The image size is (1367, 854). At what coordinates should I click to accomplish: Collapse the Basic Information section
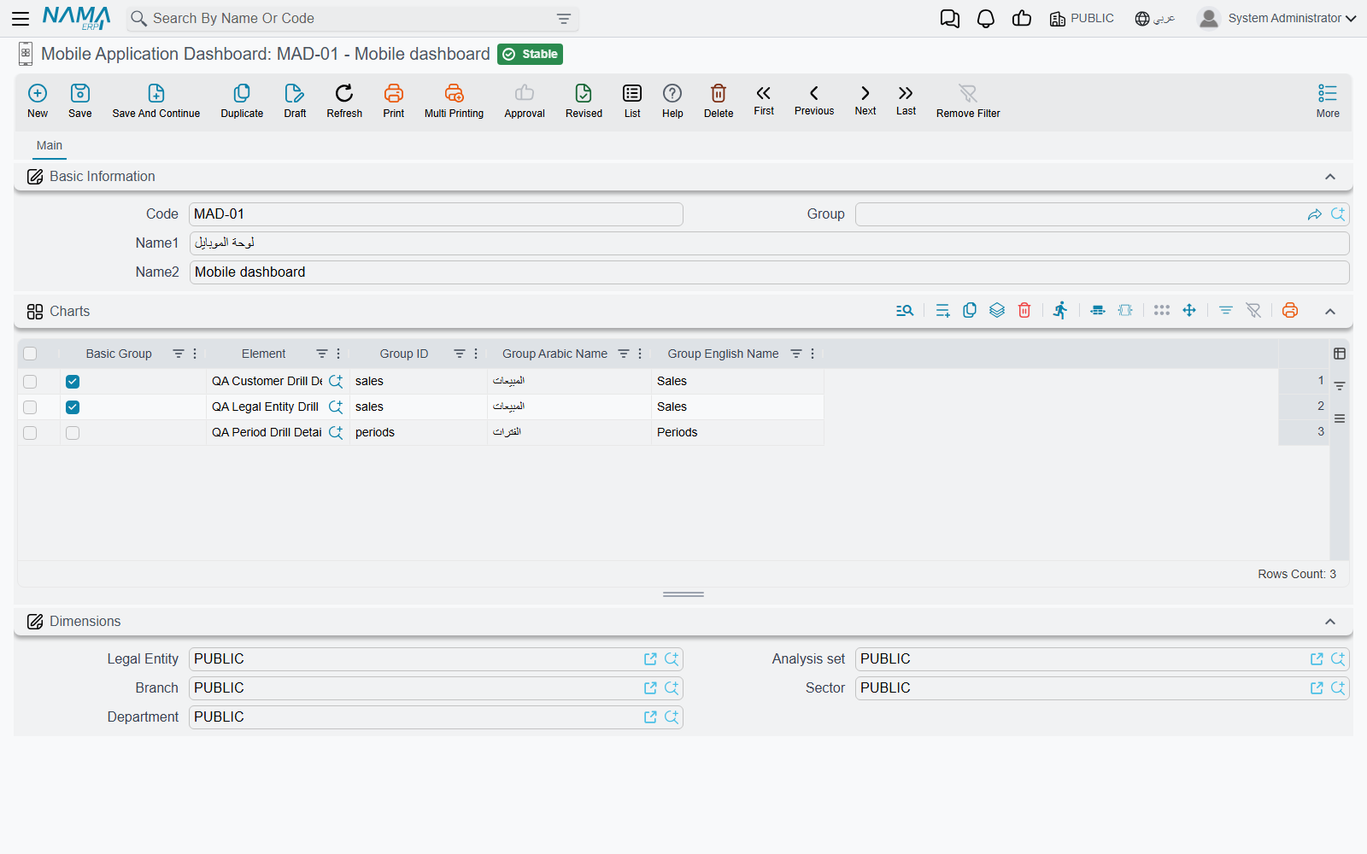pos(1330,177)
